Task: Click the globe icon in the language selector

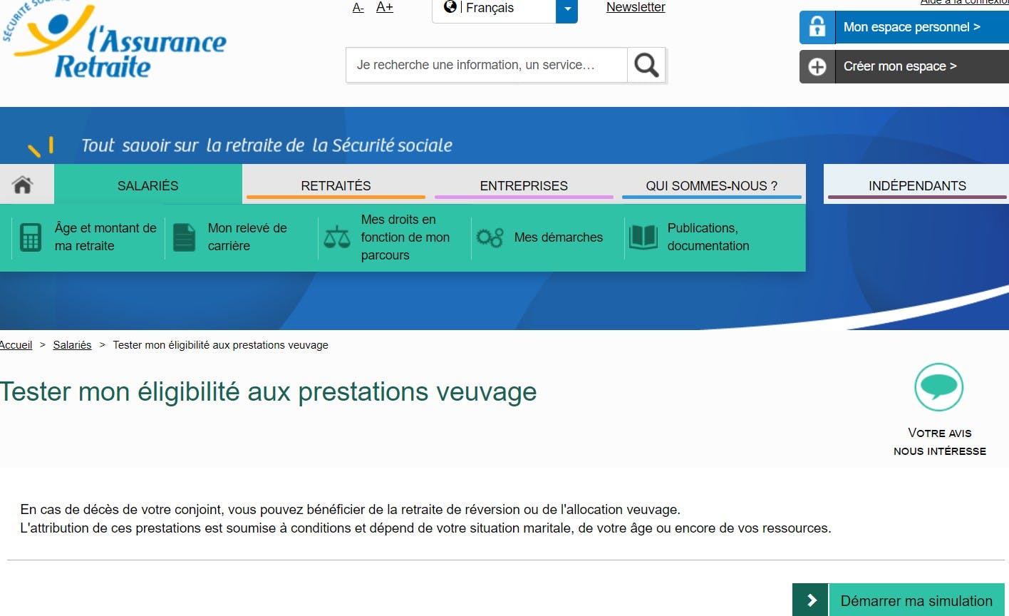Action: tap(450, 8)
